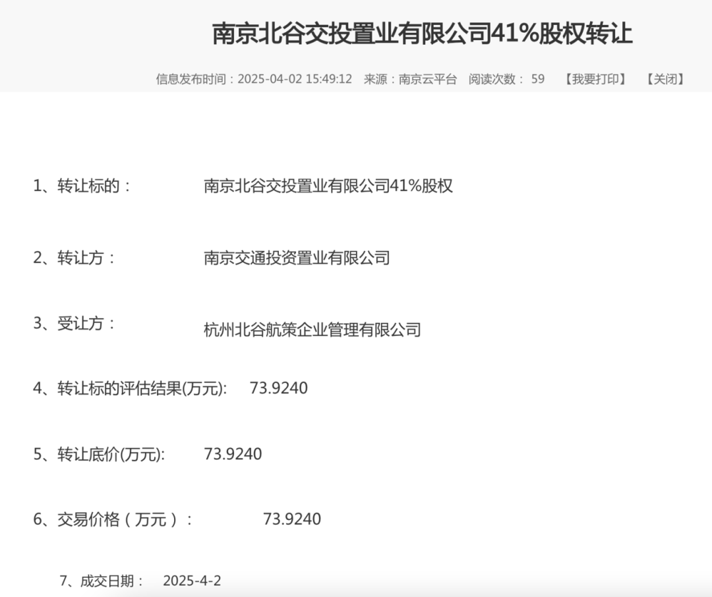Screen dimensions: 712x597
Task: Select transferee 杭州北谷航策企业管理有限公司
Action: [x=312, y=329]
